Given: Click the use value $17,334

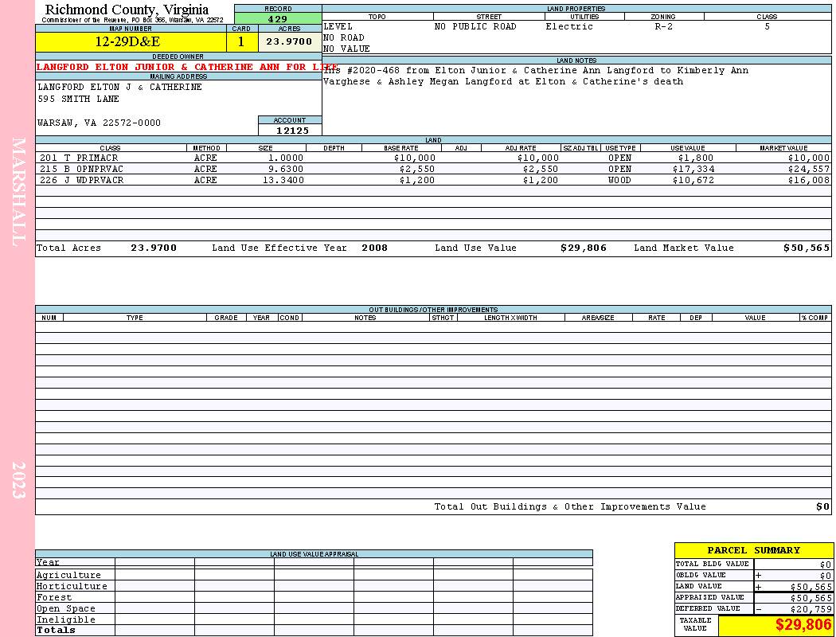Looking at the screenshot, I should (693, 169).
